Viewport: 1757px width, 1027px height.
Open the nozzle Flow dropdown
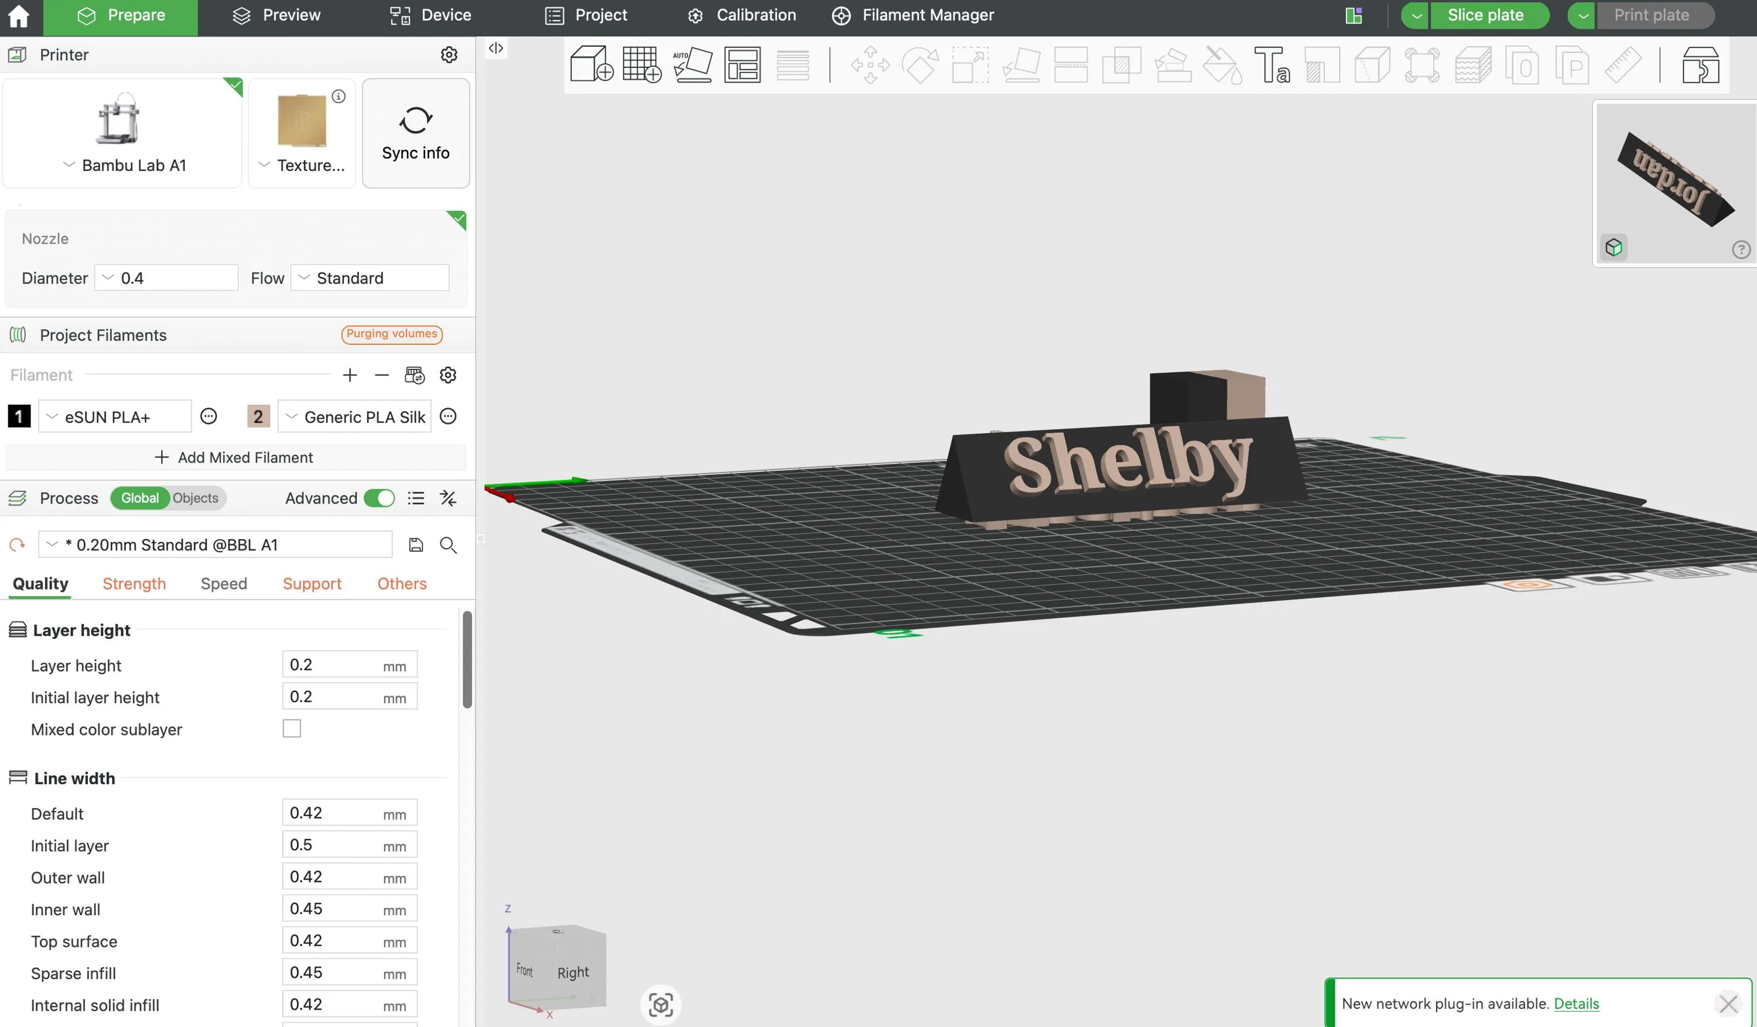[370, 278]
